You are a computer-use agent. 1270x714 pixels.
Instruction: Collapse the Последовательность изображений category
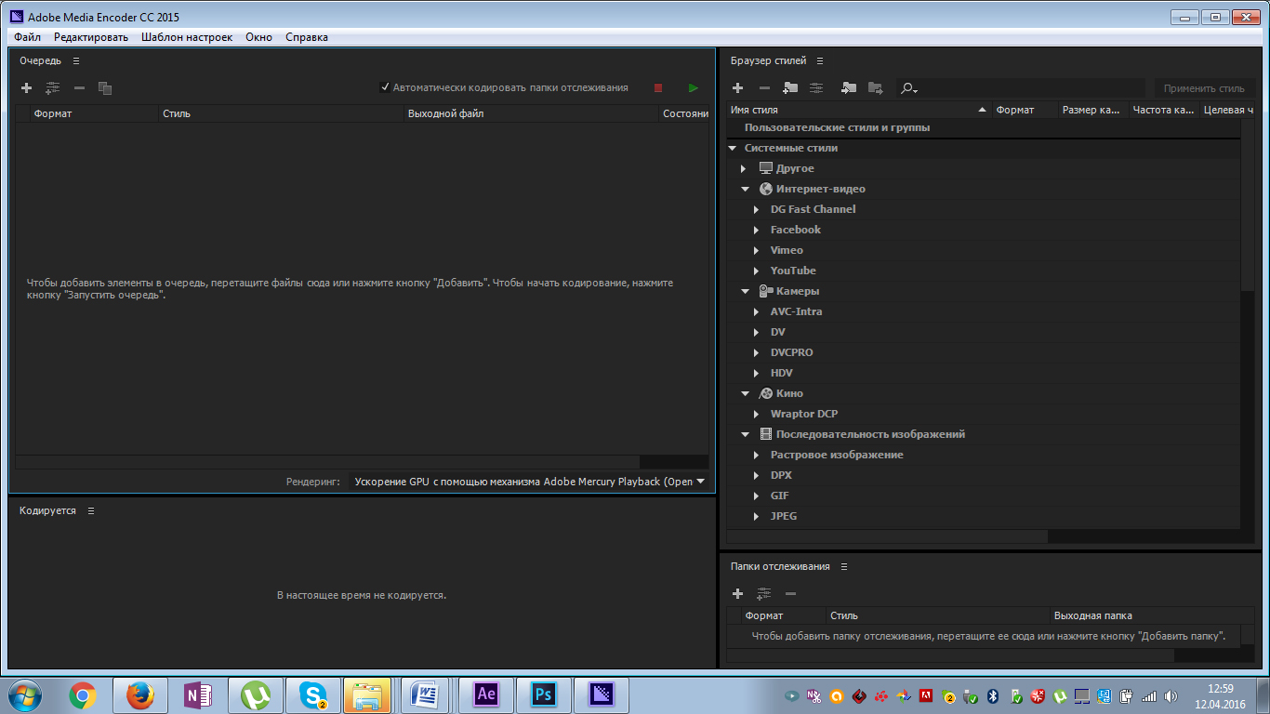point(745,434)
